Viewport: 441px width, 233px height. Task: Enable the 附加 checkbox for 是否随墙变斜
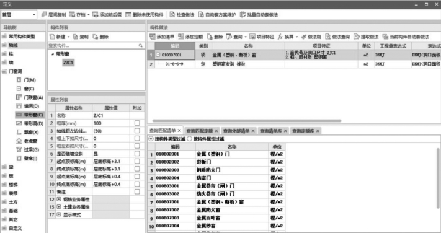pos(137,154)
